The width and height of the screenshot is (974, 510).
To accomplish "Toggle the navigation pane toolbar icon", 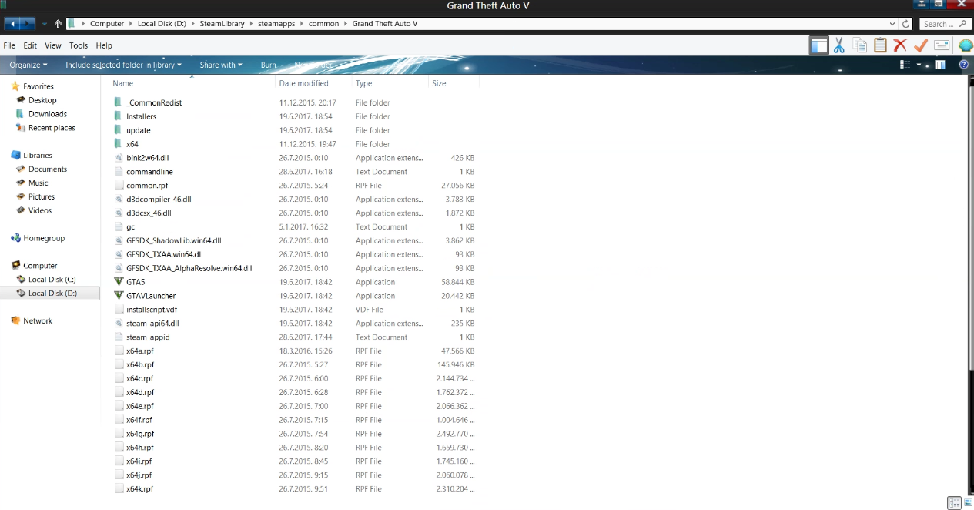I will pyautogui.click(x=818, y=45).
